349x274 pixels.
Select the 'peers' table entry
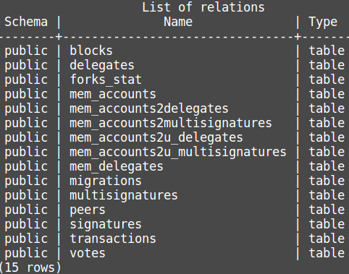tap(88, 210)
